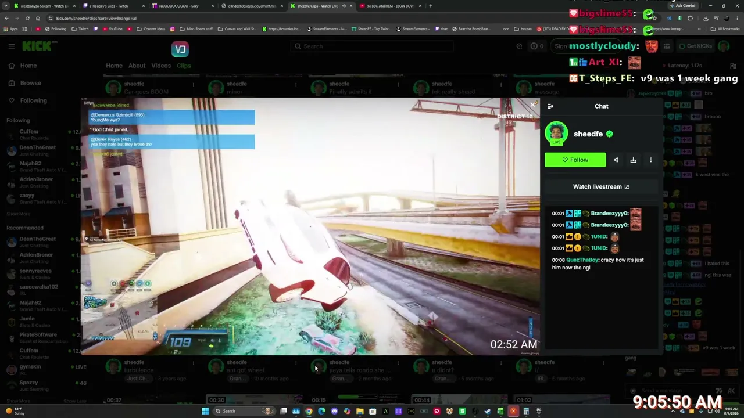Viewport: 744px width, 418px height.
Task: Click the clip video player
Action: click(x=310, y=226)
